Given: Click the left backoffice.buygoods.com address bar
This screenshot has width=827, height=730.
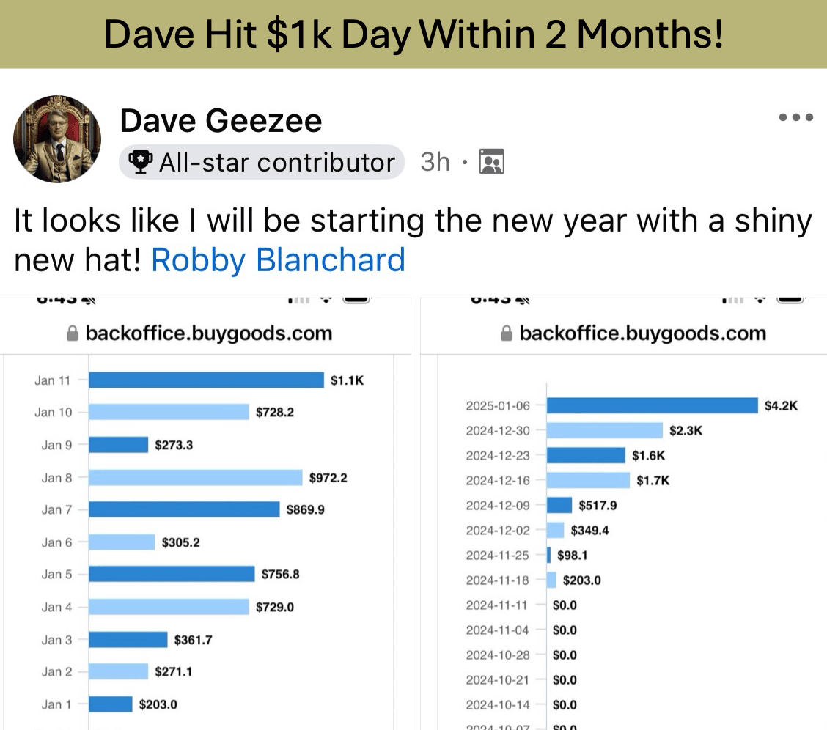Looking at the screenshot, I should click(x=205, y=333).
